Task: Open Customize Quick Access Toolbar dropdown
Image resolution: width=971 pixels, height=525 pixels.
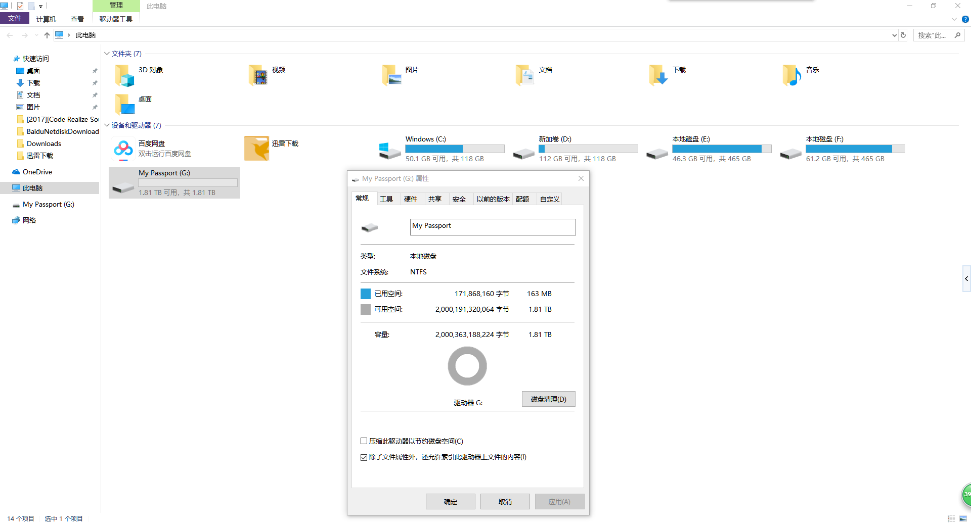Action: pos(40,6)
